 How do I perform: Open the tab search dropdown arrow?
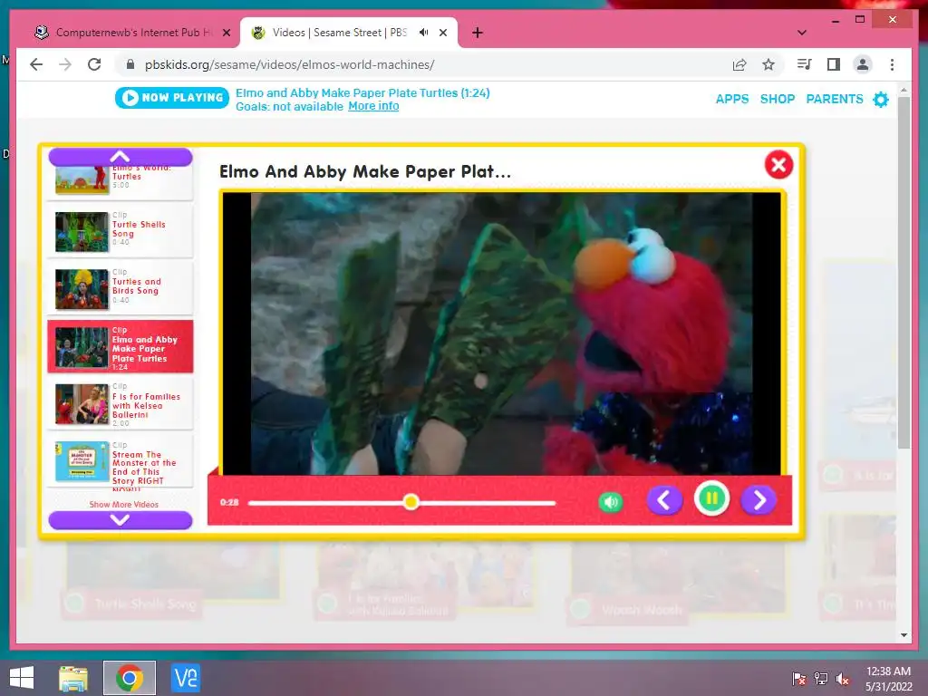(801, 33)
